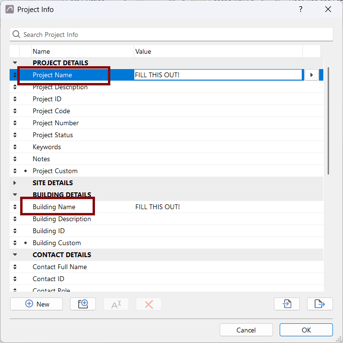
Task: Click the help question mark icon
Action: (x=301, y=9)
